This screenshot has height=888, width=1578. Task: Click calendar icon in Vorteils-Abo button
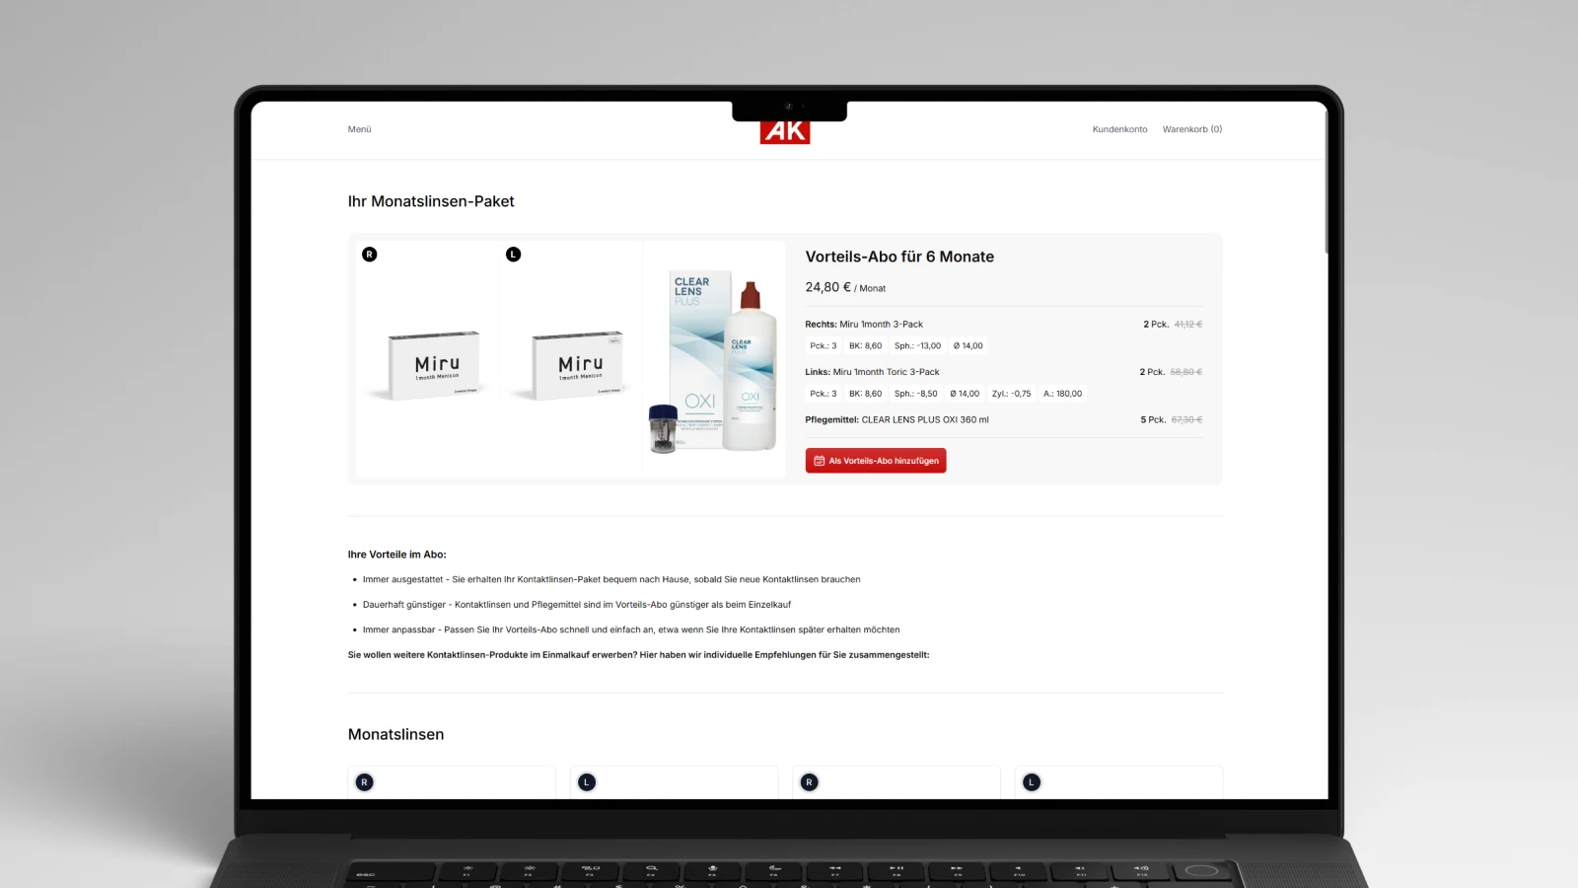pos(819,461)
